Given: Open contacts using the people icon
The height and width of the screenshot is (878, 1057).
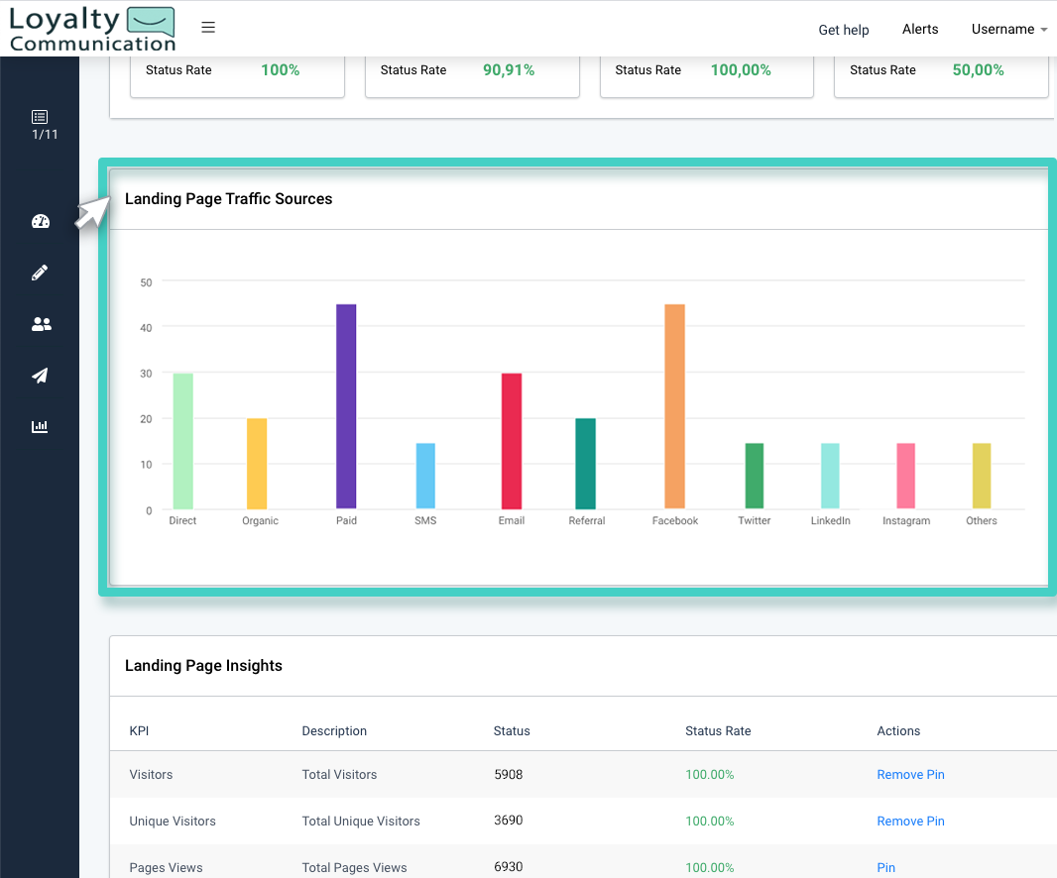Looking at the screenshot, I should pos(41,324).
